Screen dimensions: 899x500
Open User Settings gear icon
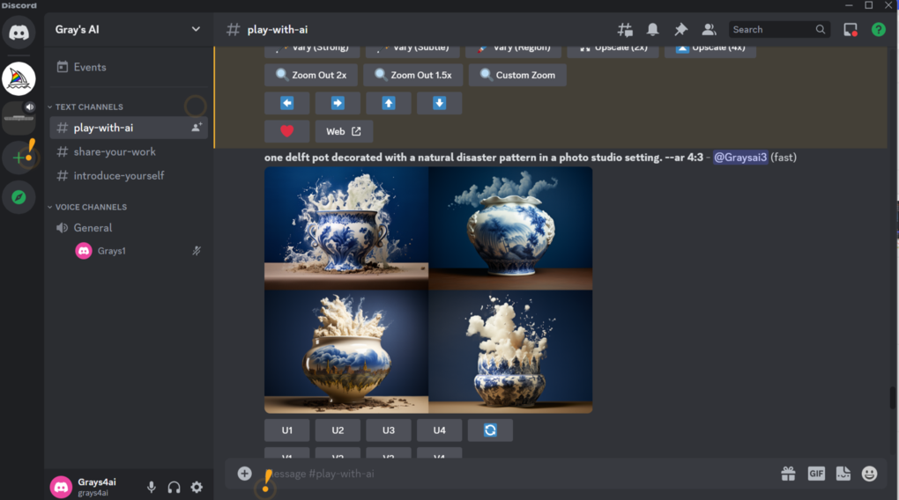pos(197,487)
